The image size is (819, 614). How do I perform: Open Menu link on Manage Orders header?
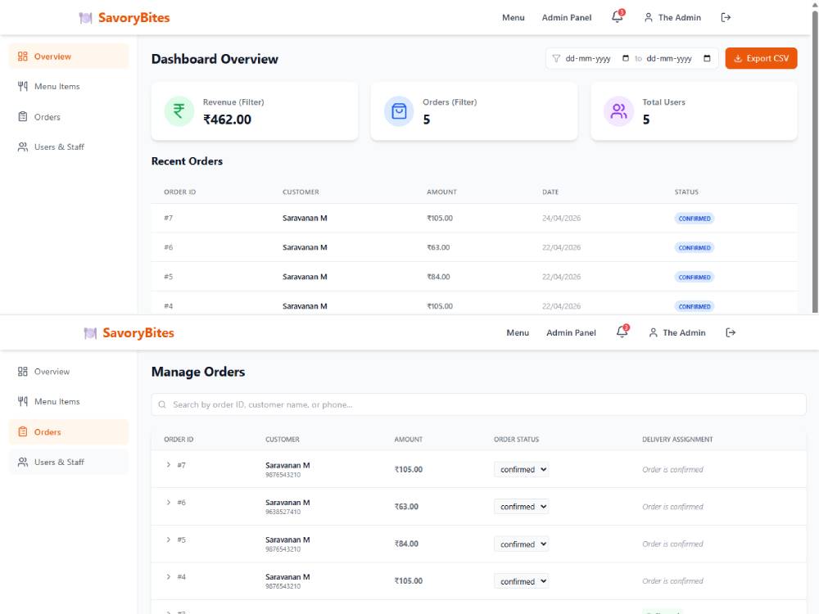[x=518, y=332]
